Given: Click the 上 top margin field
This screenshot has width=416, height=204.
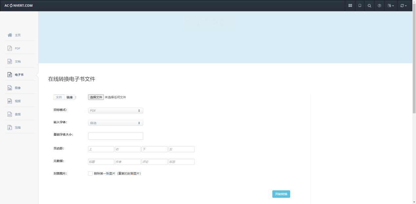Looking at the screenshot, I should tap(101, 149).
